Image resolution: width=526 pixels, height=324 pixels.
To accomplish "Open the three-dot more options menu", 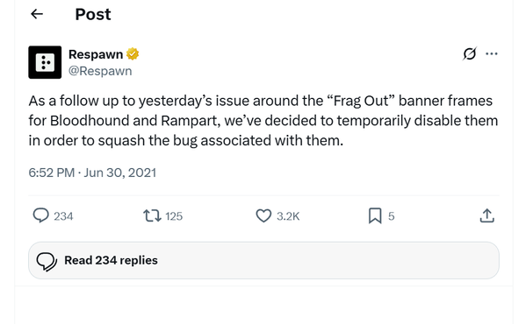I will (492, 53).
